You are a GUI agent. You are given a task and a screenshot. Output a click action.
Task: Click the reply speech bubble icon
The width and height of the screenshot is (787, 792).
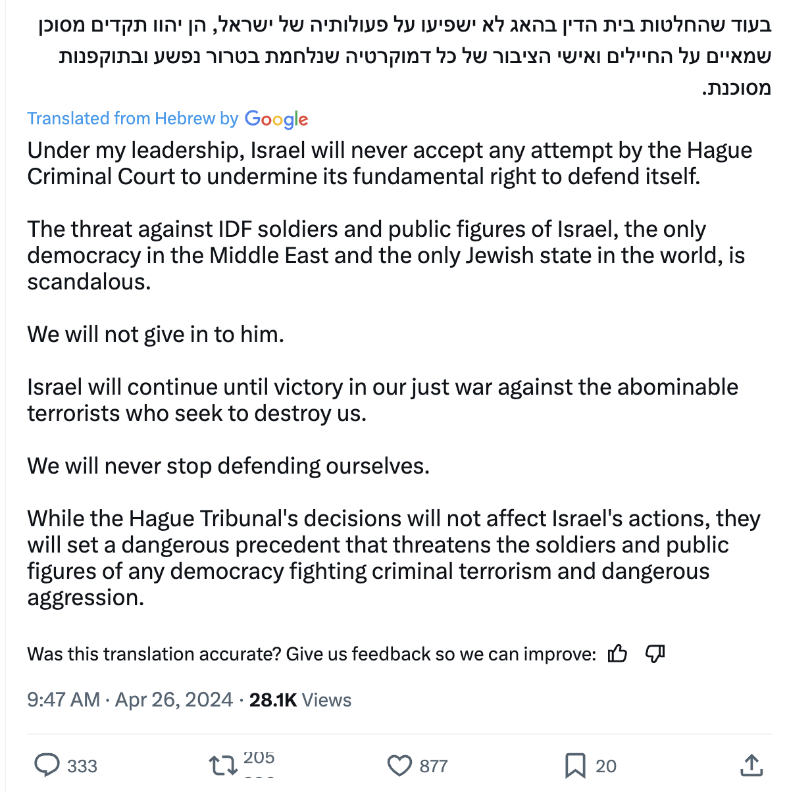[47, 765]
